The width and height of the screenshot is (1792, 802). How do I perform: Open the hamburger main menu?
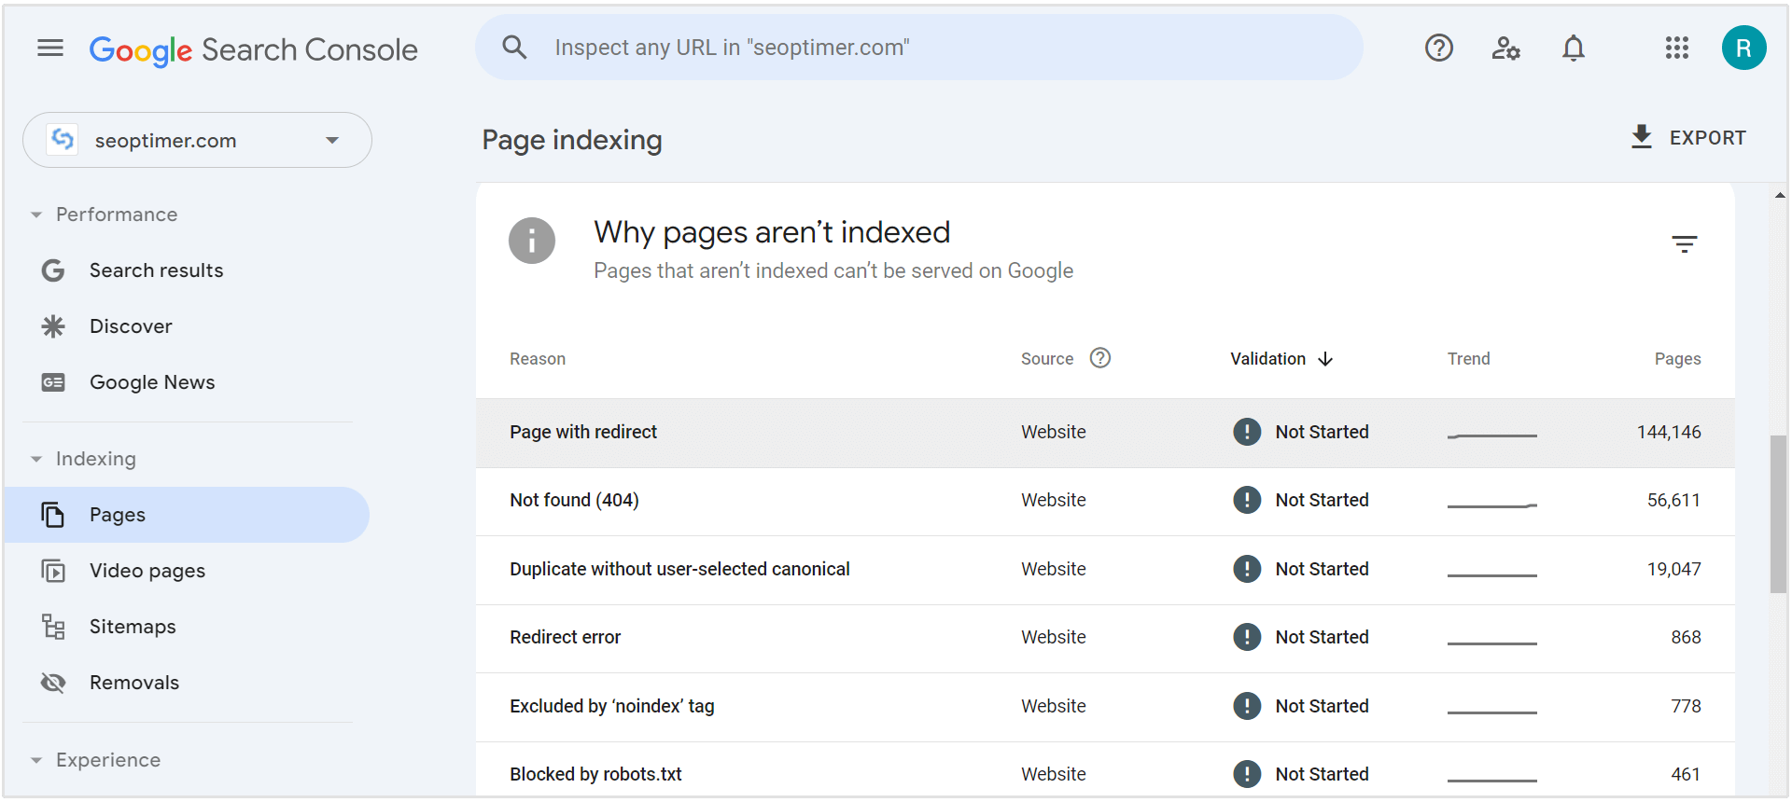click(x=50, y=48)
